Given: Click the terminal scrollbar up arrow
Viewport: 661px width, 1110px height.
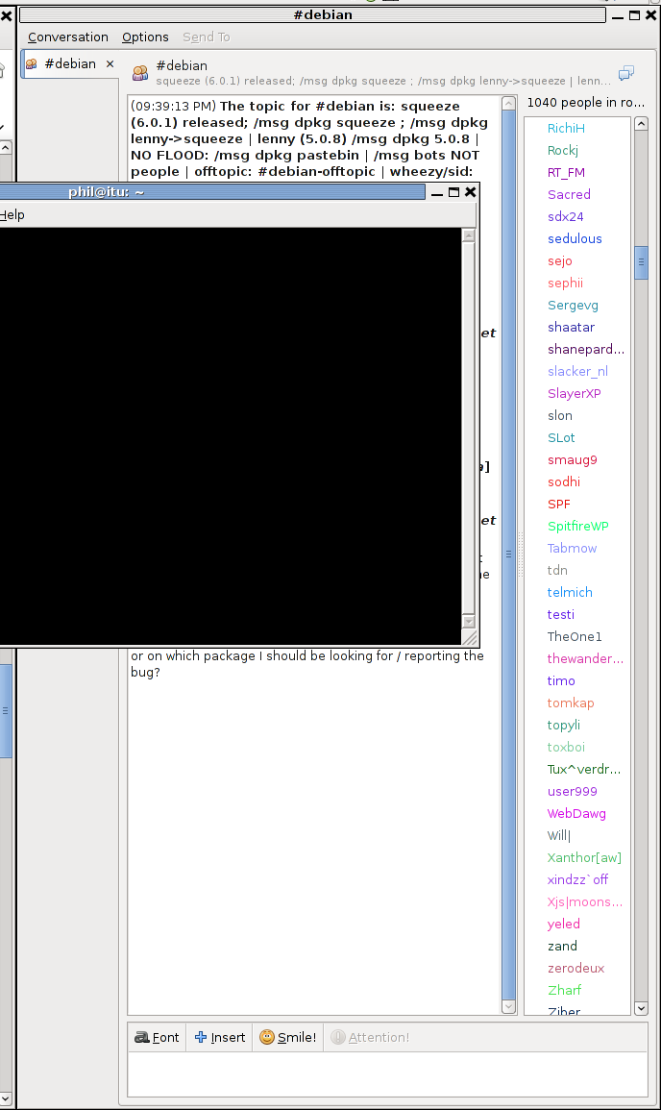Looking at the screenshot, I should pos(469,234).
